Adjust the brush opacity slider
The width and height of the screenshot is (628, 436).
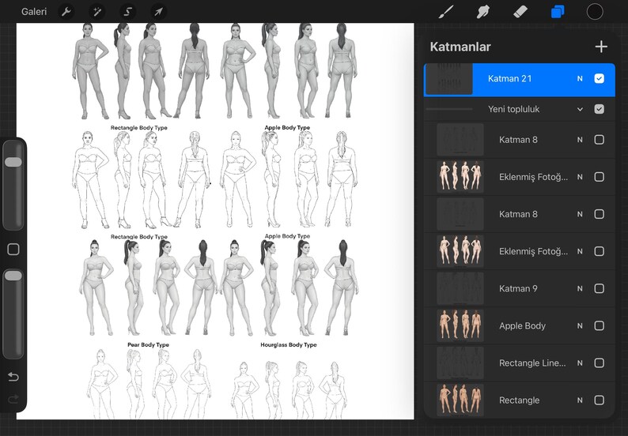13,314
